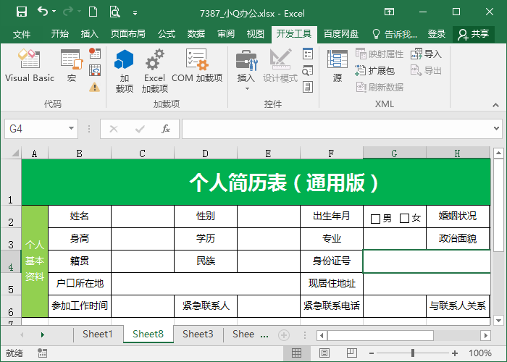Screen dimensions: 507x362
Task: Click the New blank document icon
Action: (93, 12)
